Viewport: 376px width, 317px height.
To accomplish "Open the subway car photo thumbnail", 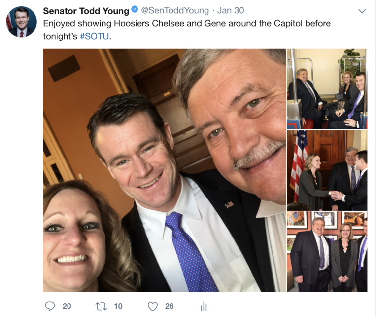I will [x=327, y=89].
